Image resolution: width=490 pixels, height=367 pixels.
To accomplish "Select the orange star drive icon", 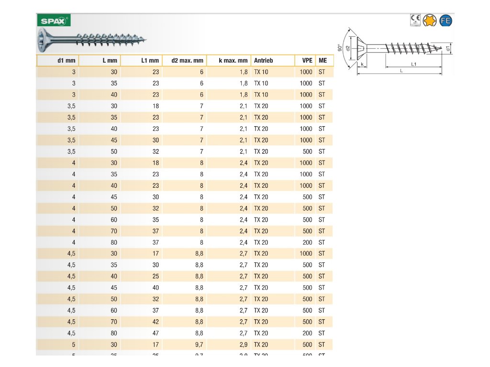I will tap(430, 21).
